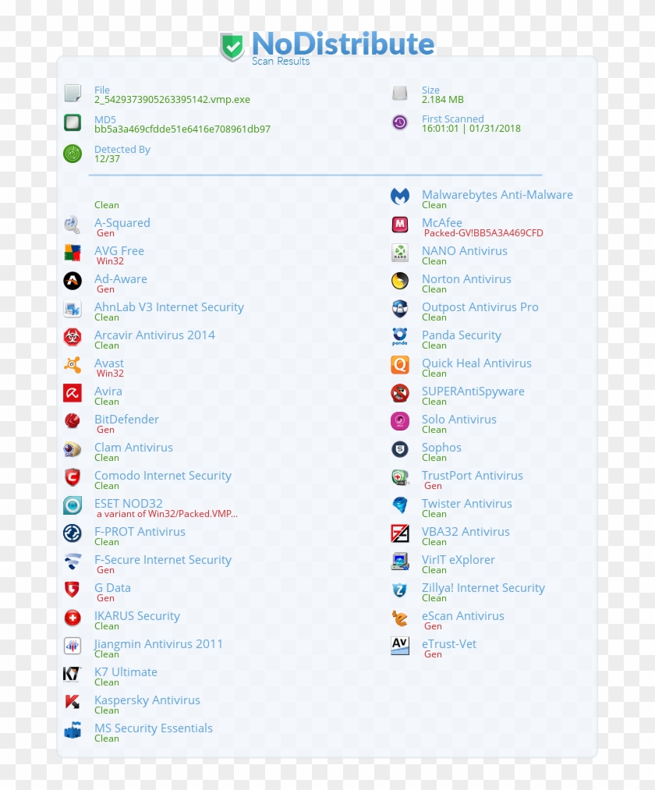The width and height of the screenshot is (655, 790).
Task: Click the First Scanned clock icon
Action: point(400,122)
